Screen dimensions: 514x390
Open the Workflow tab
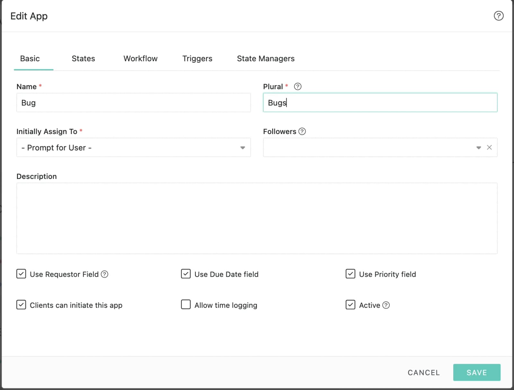point(140,59)
